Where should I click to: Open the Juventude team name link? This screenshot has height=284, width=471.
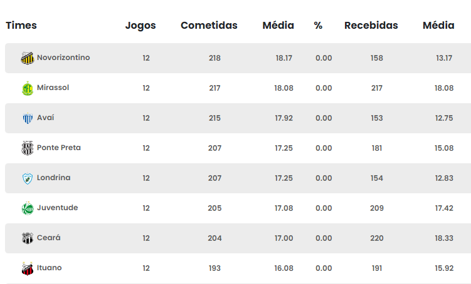(x=57, y=208)
